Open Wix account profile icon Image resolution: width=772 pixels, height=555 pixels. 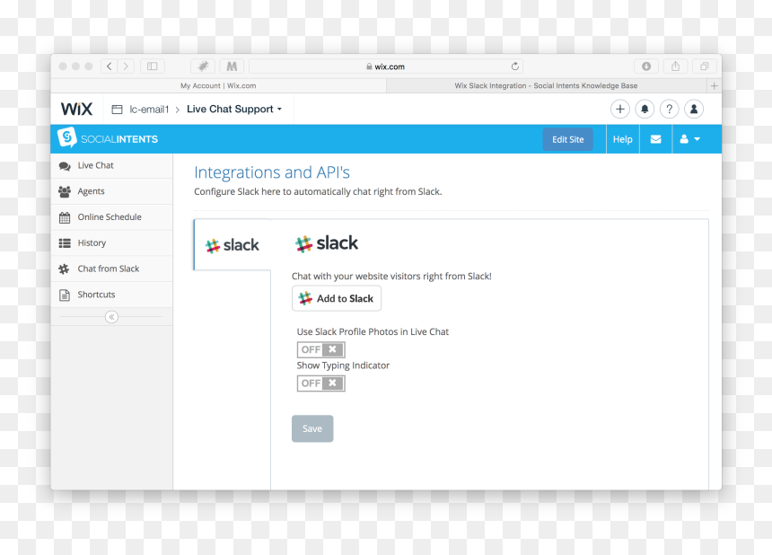pyautogui.click(x=694, y=109)
